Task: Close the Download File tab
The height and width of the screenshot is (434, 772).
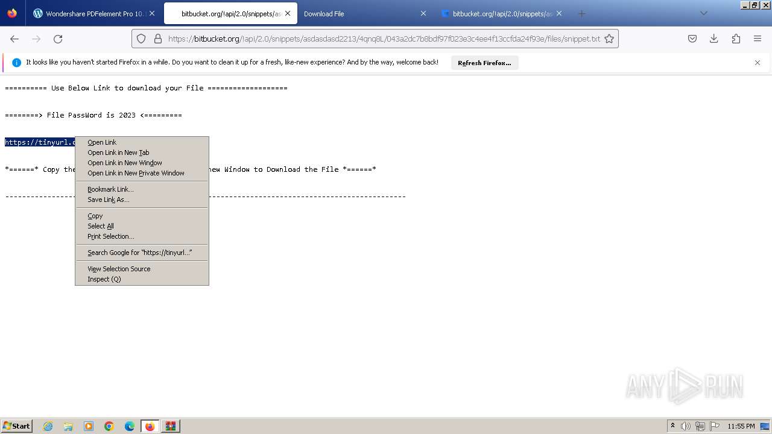Action: coord(423,13)
